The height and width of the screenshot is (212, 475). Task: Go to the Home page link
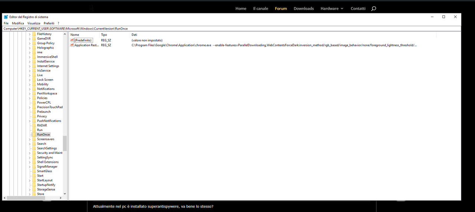[241, 9]
